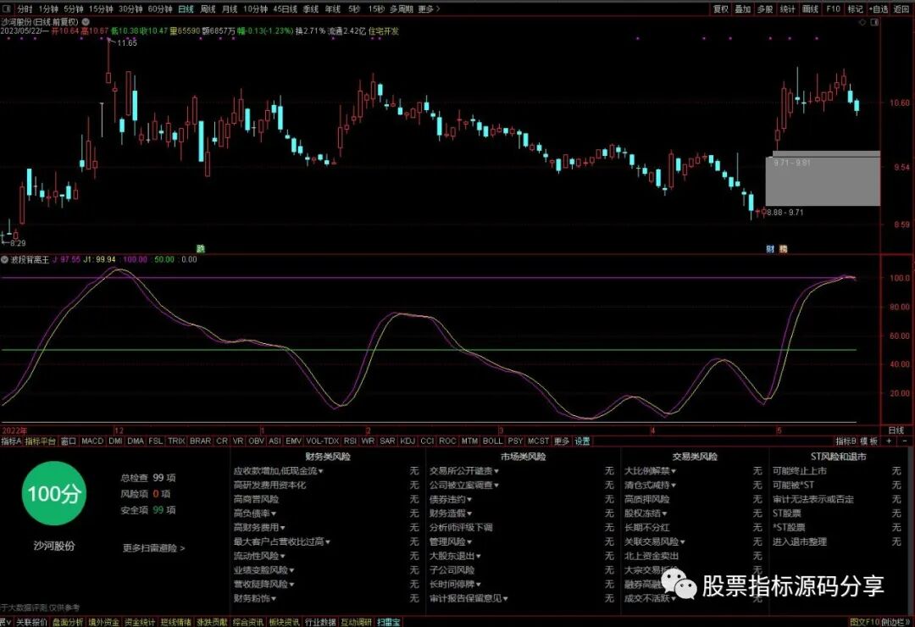The width and height of the screenshot is (915, 627).
Task: Open the 画线 drawing tools
Action: tap(810, 8)
